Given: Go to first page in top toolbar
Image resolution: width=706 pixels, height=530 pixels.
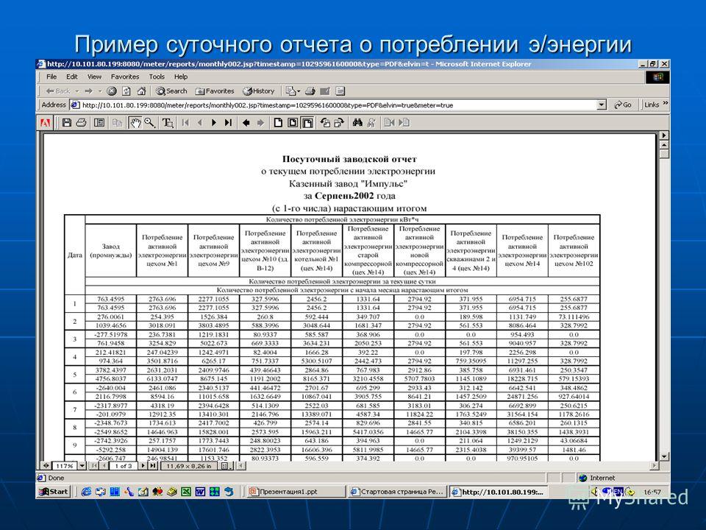Looking at the screenshot, I should point(185,123).
